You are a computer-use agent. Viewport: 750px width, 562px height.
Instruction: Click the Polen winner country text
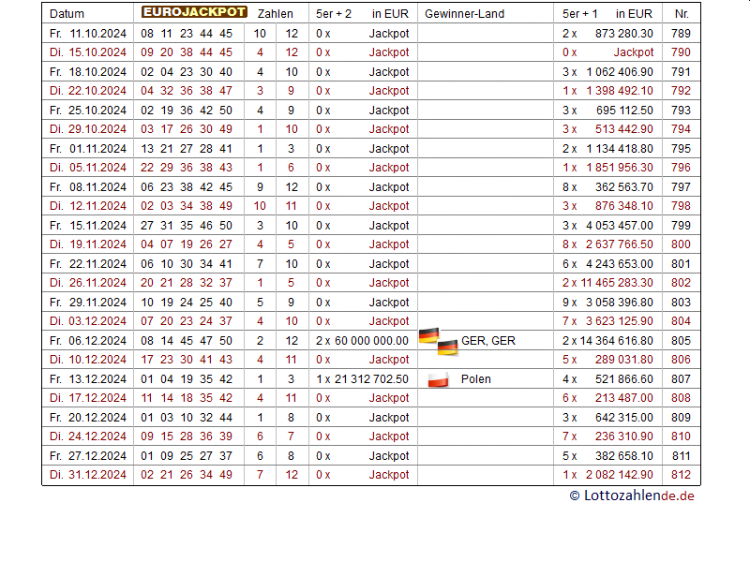[476, 379]
